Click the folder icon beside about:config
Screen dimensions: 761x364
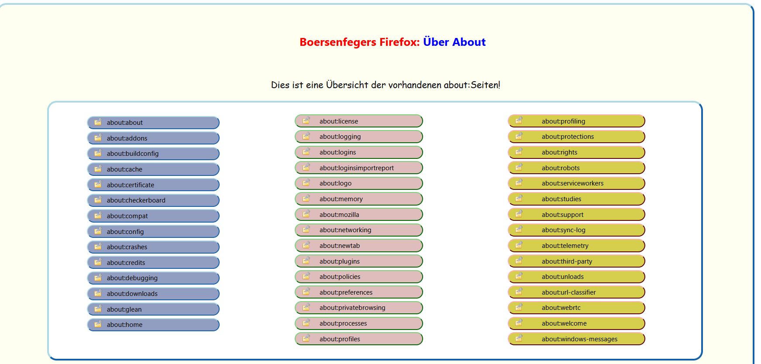[x=98, y=231]
